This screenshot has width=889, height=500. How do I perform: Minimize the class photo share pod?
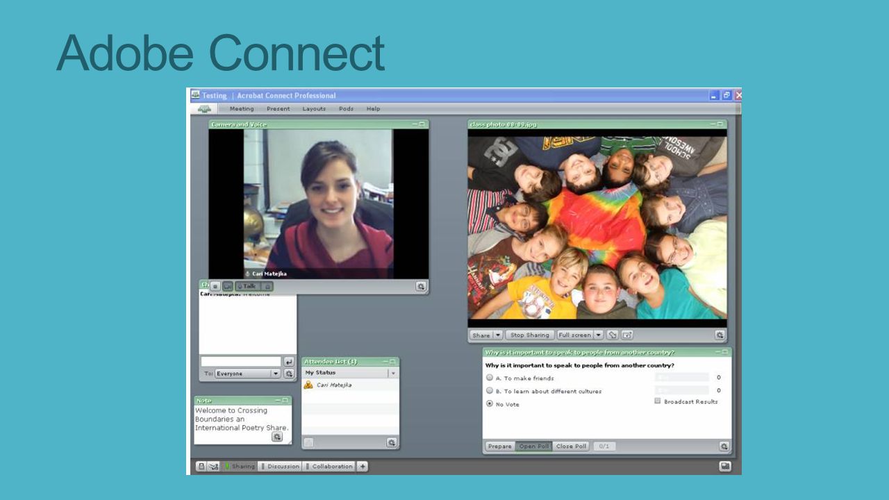[x=713, y=124]
